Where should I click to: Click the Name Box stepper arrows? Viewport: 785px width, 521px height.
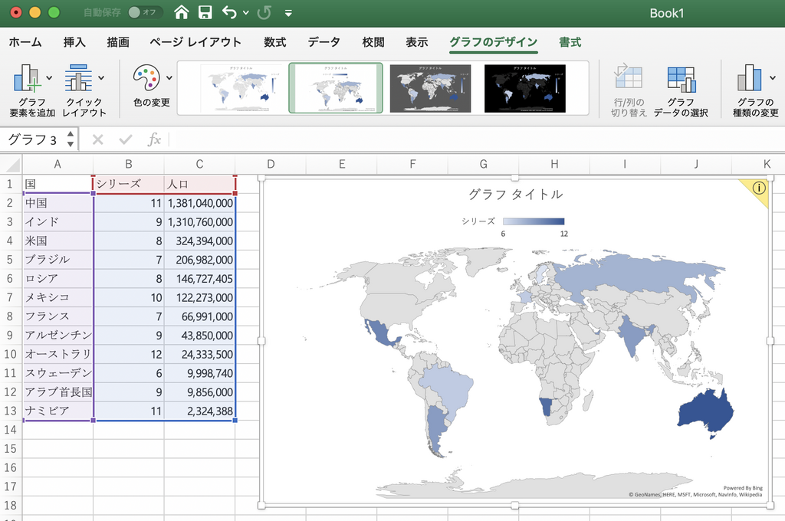tap(71, 139)
